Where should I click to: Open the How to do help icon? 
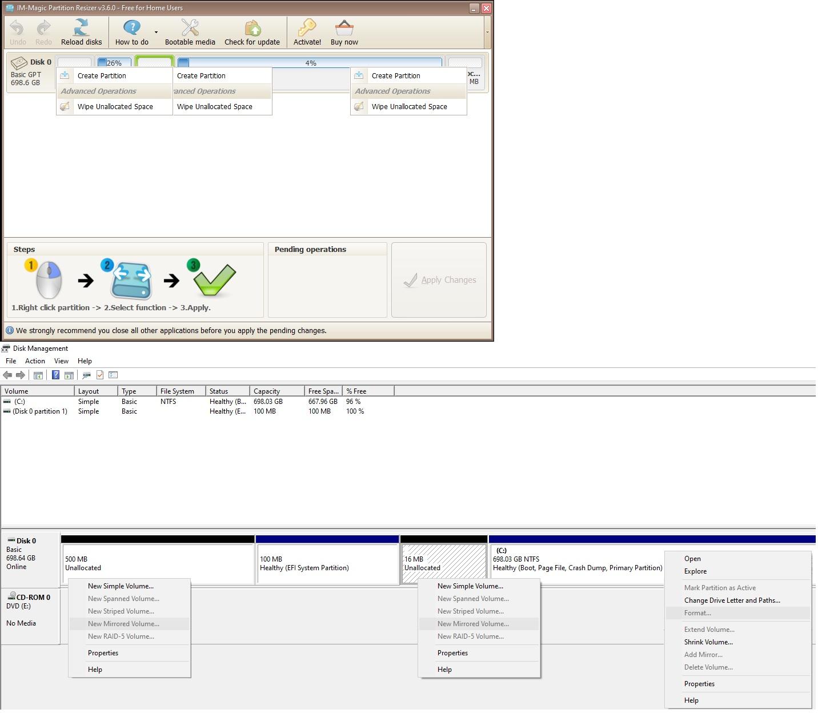click(x=132, y=27)
